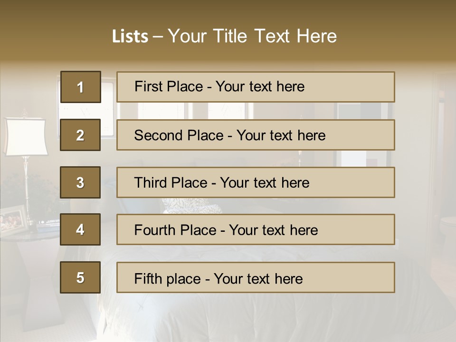Image resolution: width=456 pixels, height=342 pixels.
Task: Click the white lampshade in background
Action: [26, 137]
